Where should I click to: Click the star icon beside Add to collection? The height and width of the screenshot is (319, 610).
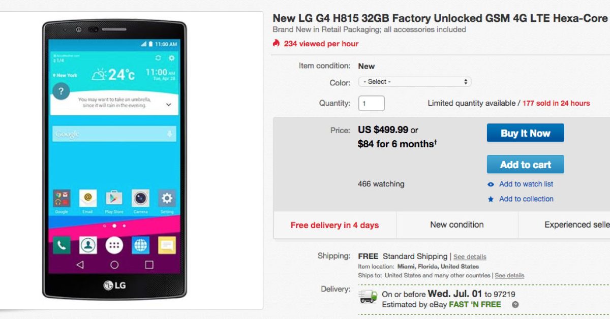(491, 199)
